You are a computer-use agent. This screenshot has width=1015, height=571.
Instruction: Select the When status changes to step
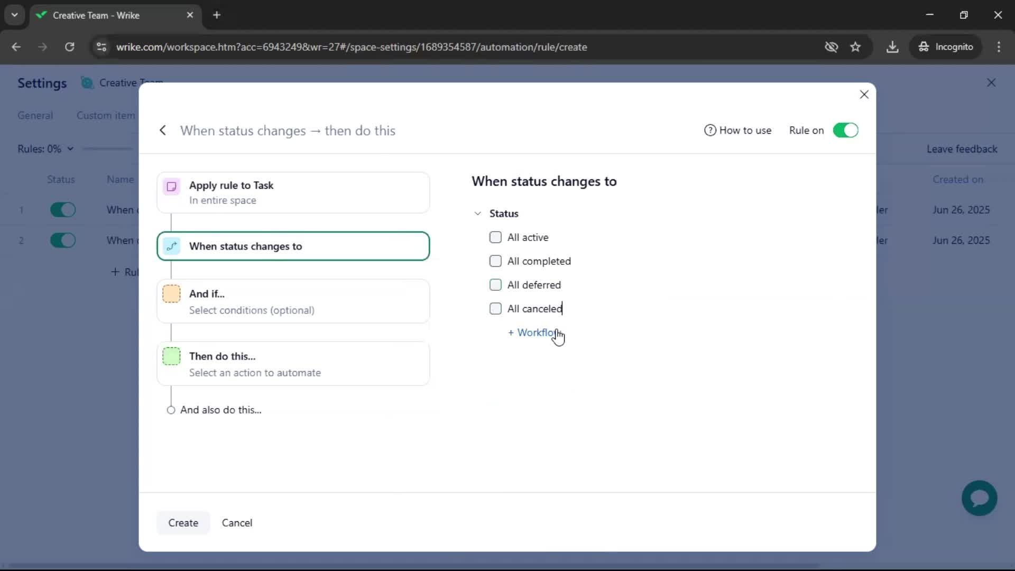[x=293, y=246]
